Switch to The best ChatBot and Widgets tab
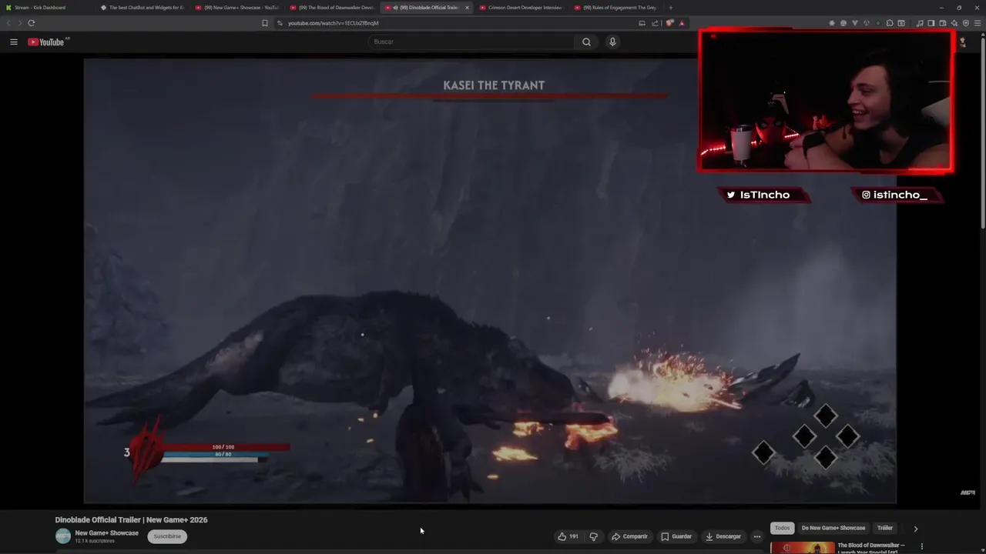The width and height of the screenshot is (986, 554). (x=143, y=8)
